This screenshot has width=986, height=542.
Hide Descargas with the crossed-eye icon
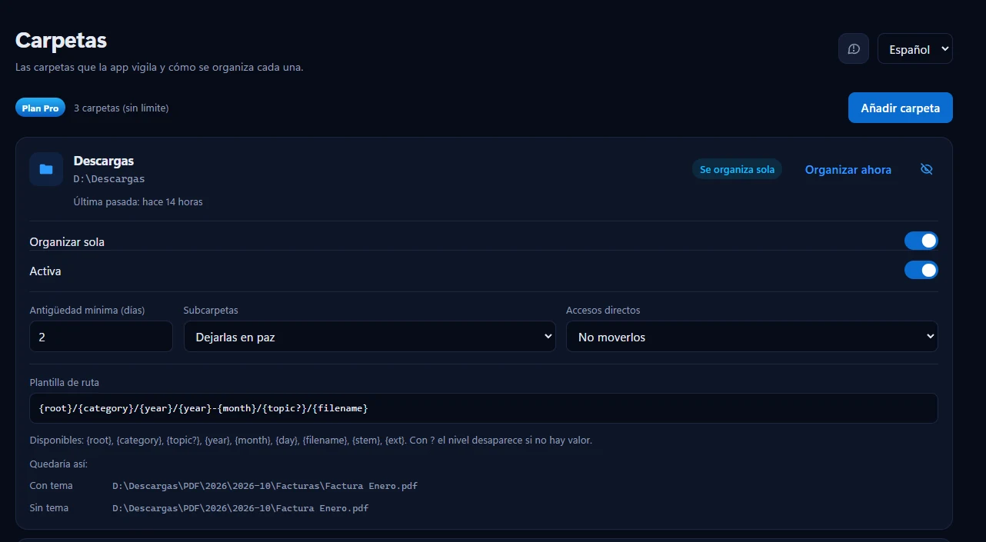927,169
